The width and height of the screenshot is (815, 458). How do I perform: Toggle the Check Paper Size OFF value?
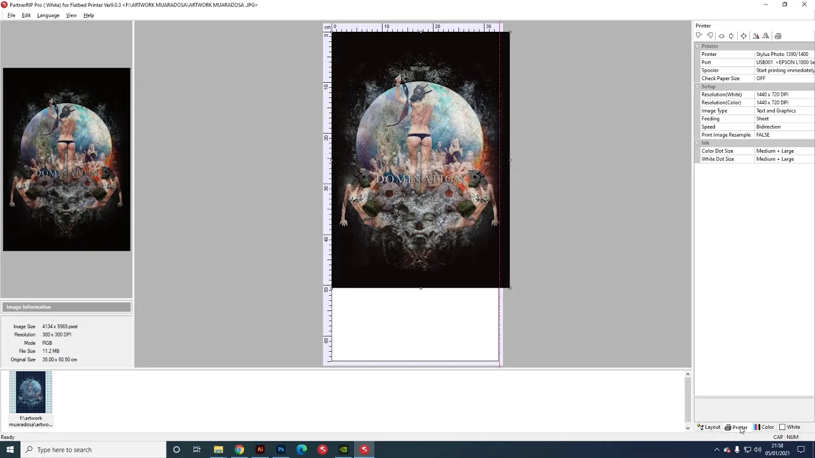(x=784, y=78)
